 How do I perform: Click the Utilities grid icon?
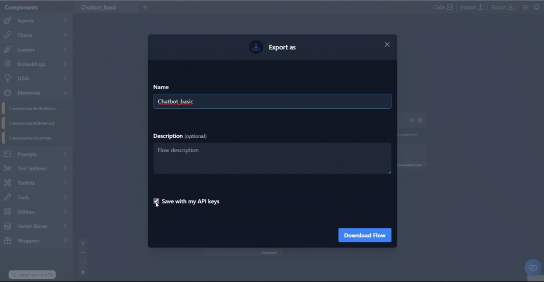(7, 211)
